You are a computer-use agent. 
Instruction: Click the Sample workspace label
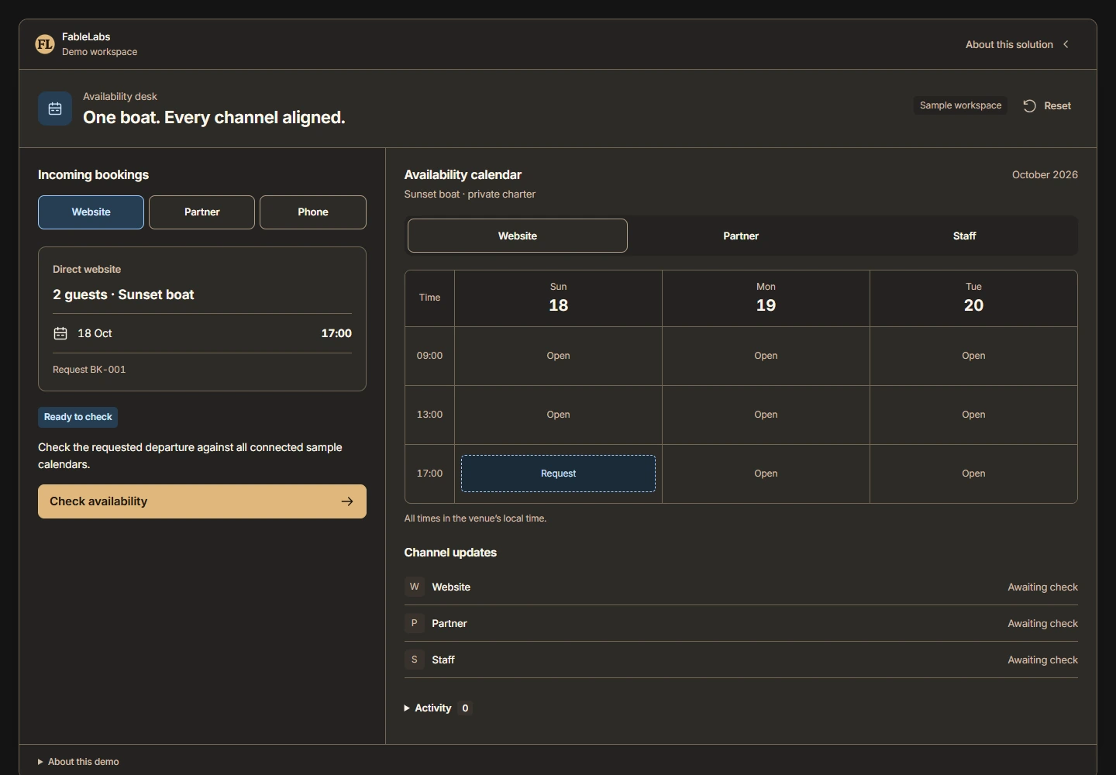click(x=960, y=105)
